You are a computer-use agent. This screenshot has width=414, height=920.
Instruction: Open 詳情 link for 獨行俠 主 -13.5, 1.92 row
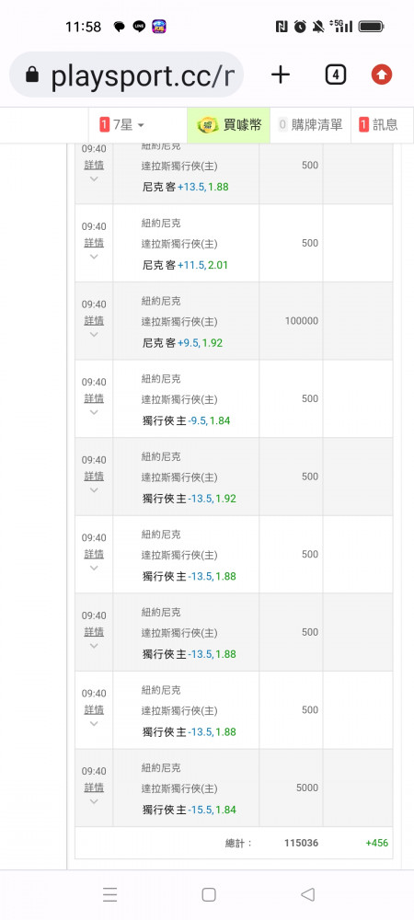94,477
